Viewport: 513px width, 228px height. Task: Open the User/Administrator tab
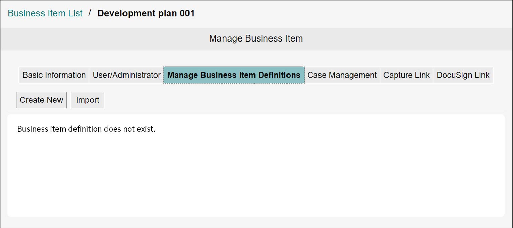click(126, 75)
